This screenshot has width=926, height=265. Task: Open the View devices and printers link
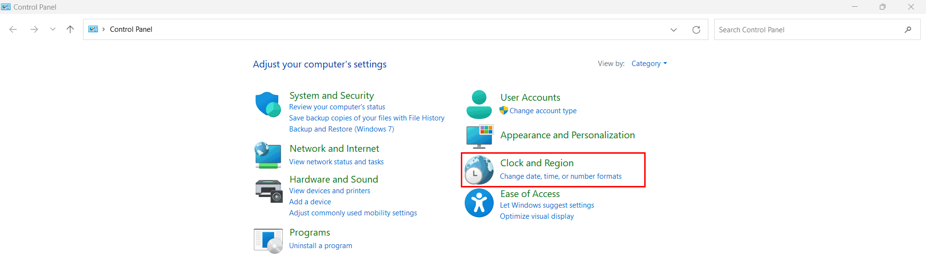pyautogui.click(x=330, y=191)
